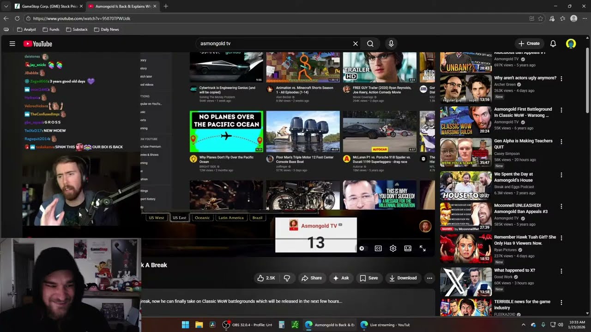
Task: Open options for Hawk Tuah Girl video
Action: (x=561, y=237)
